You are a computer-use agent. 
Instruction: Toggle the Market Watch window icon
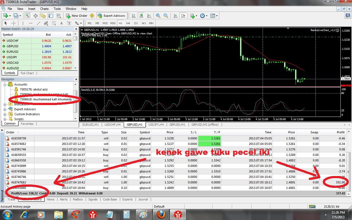(28, 16)
